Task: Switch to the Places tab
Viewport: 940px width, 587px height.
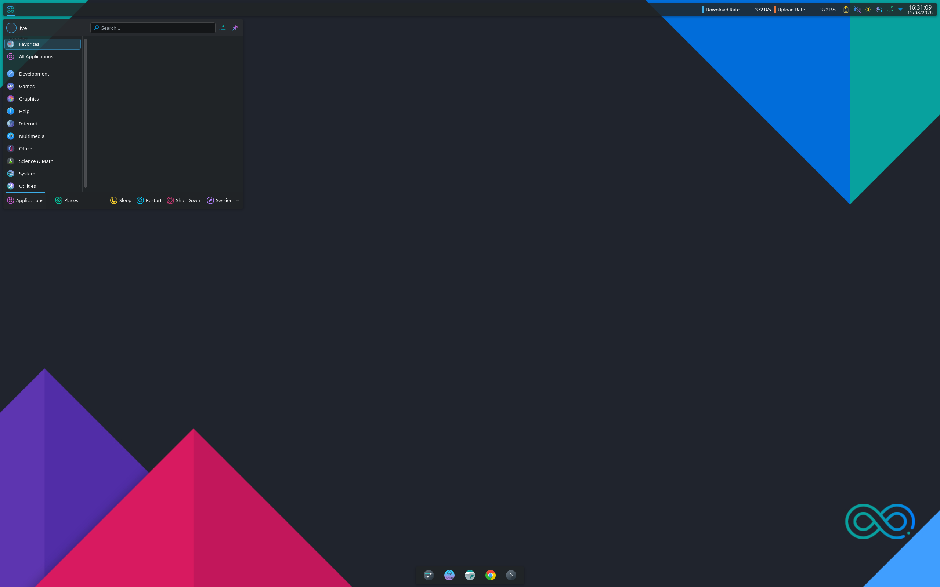Action: click(x=67, y=200)
